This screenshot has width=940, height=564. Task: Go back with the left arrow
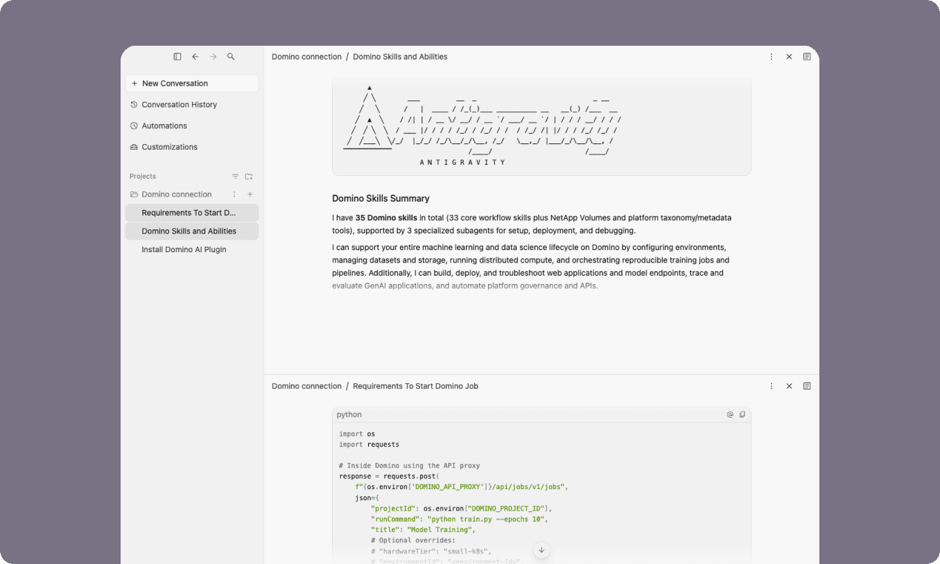(x=195, y=57)
